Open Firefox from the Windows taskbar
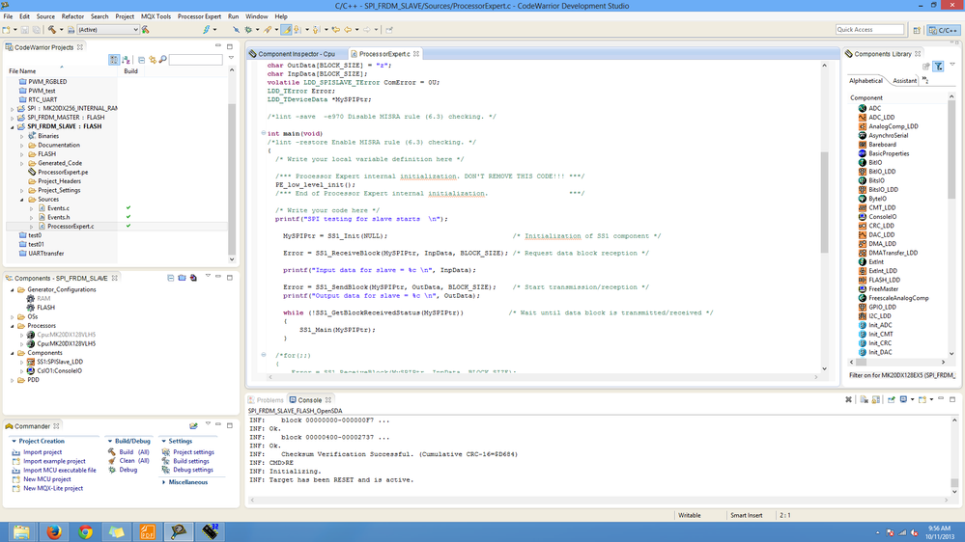This screenshot has width=965, height=542. pyautogui.click(x=53, y=531)
